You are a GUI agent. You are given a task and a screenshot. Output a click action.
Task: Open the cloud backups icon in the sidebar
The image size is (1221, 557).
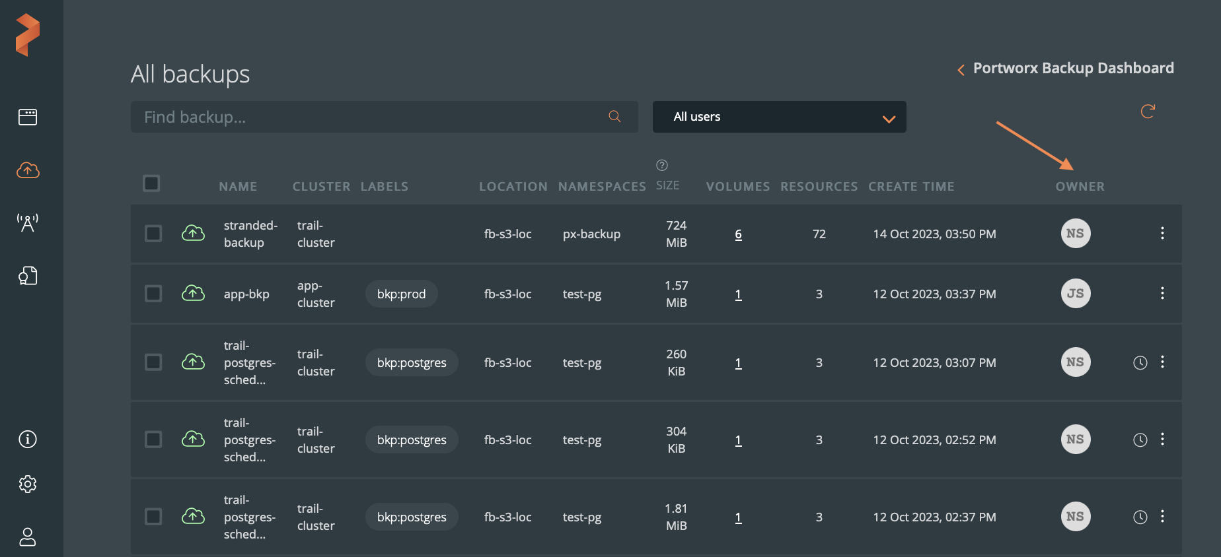point(28,170)
